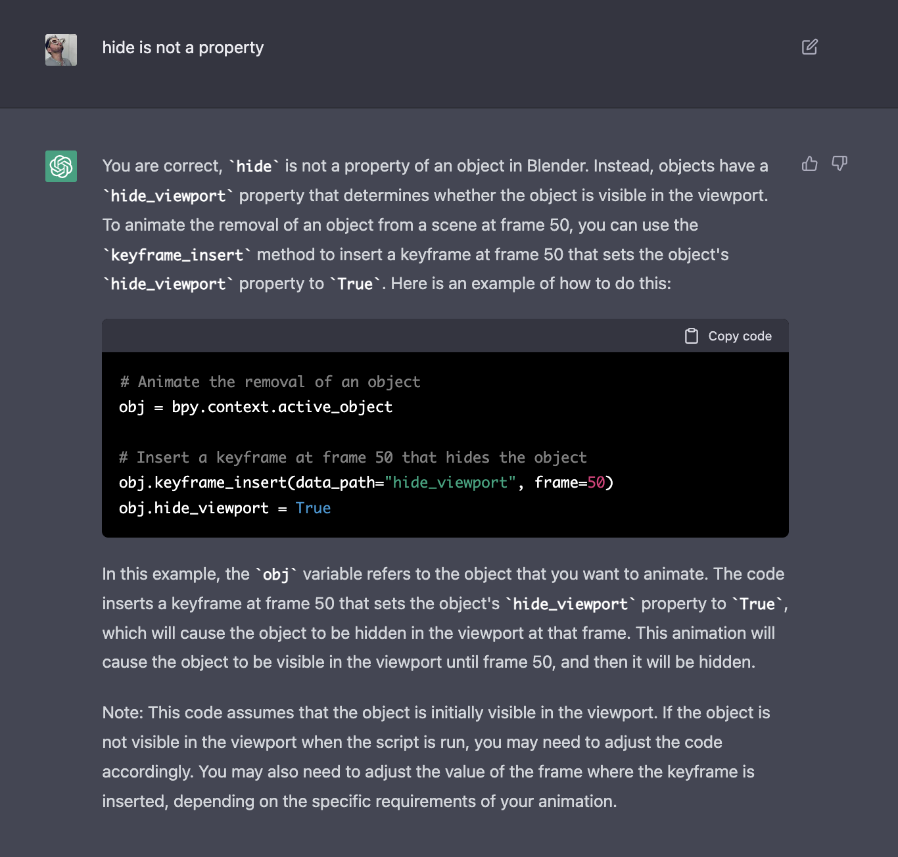Click the paragraph starting with "Note:"

(434, 756)
